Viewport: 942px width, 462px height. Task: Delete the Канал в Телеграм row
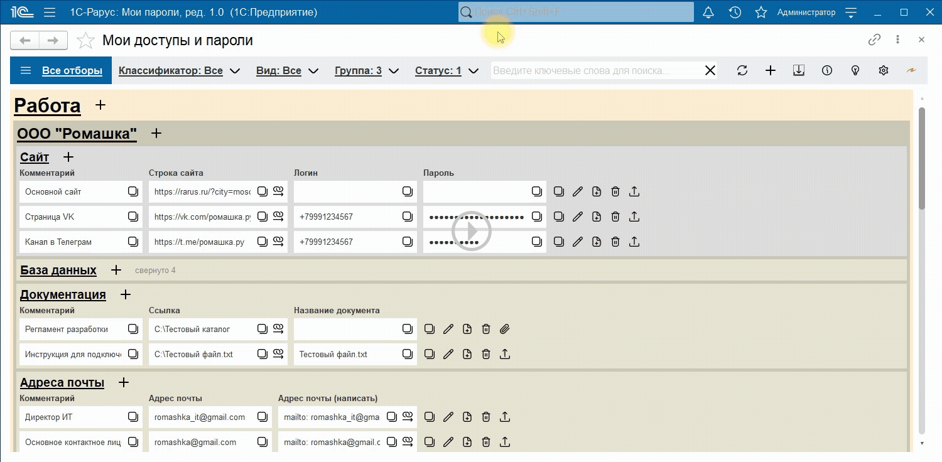[x=615, y=242]
